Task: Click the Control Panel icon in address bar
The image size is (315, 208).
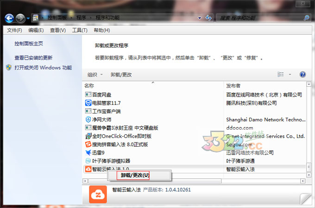Action: coord(36,18)
